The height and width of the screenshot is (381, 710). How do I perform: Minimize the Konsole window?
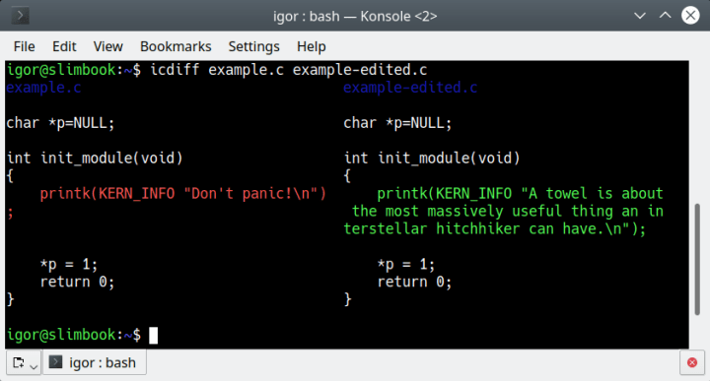(640, 16)
